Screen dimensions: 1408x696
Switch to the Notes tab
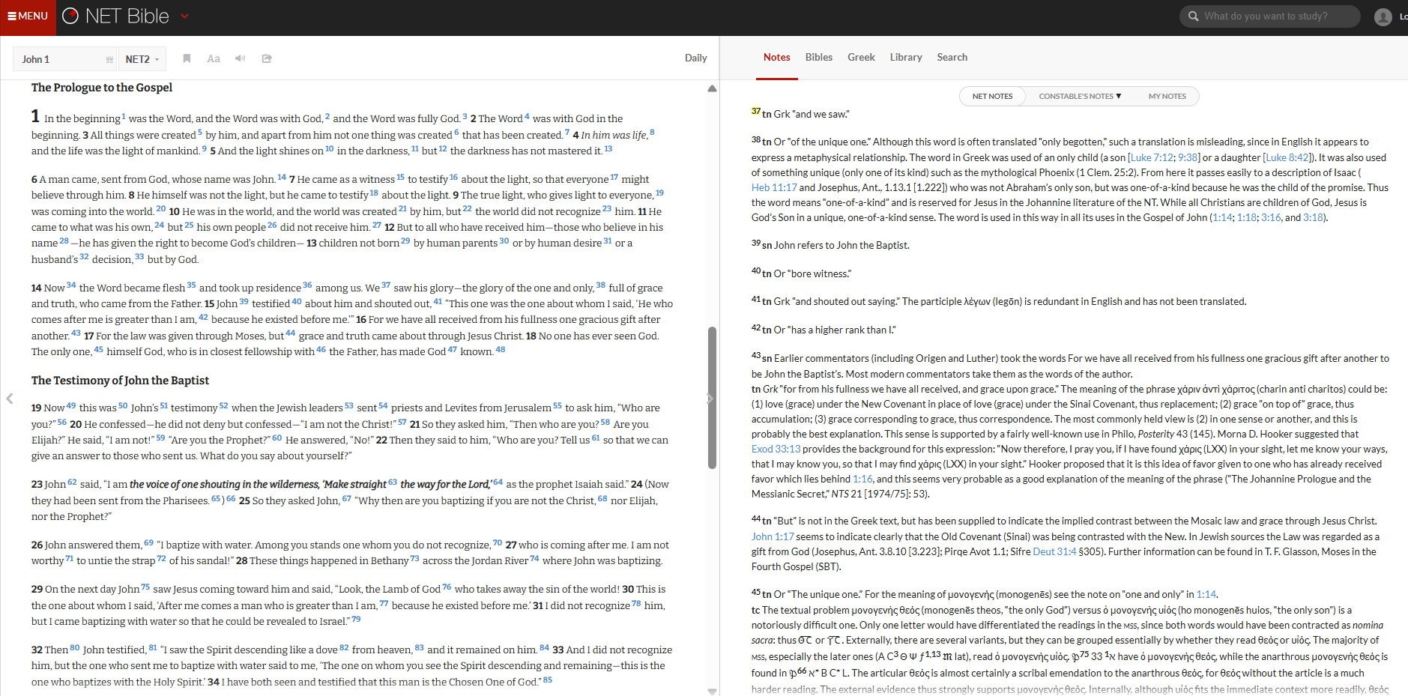pyautogui.click(x=776, y=58)
